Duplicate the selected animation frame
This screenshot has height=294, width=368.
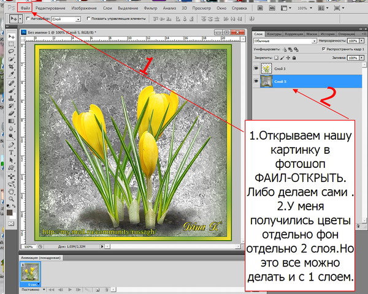tap(98, 290)
